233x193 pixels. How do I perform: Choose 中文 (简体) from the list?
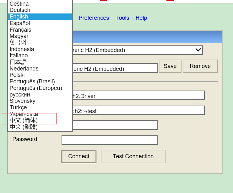click(24, 120)
